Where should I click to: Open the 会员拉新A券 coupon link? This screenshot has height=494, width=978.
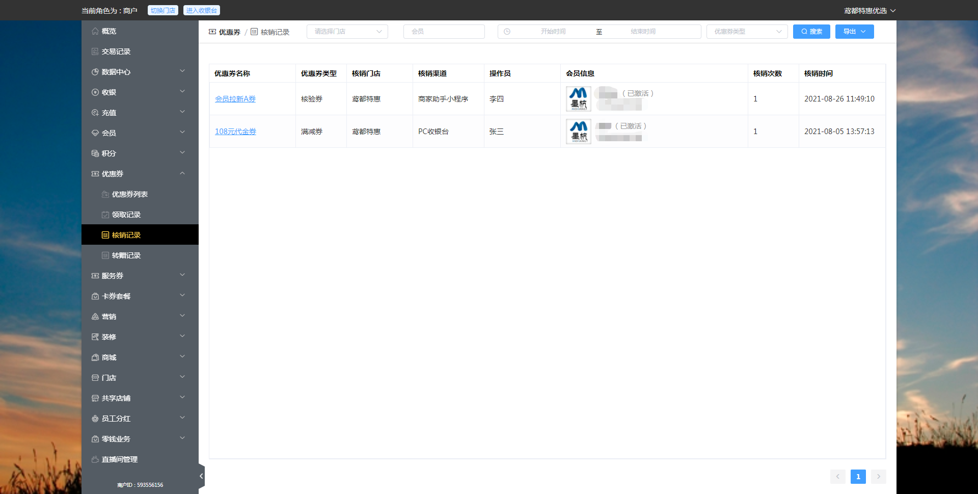(x=235, y=99)
